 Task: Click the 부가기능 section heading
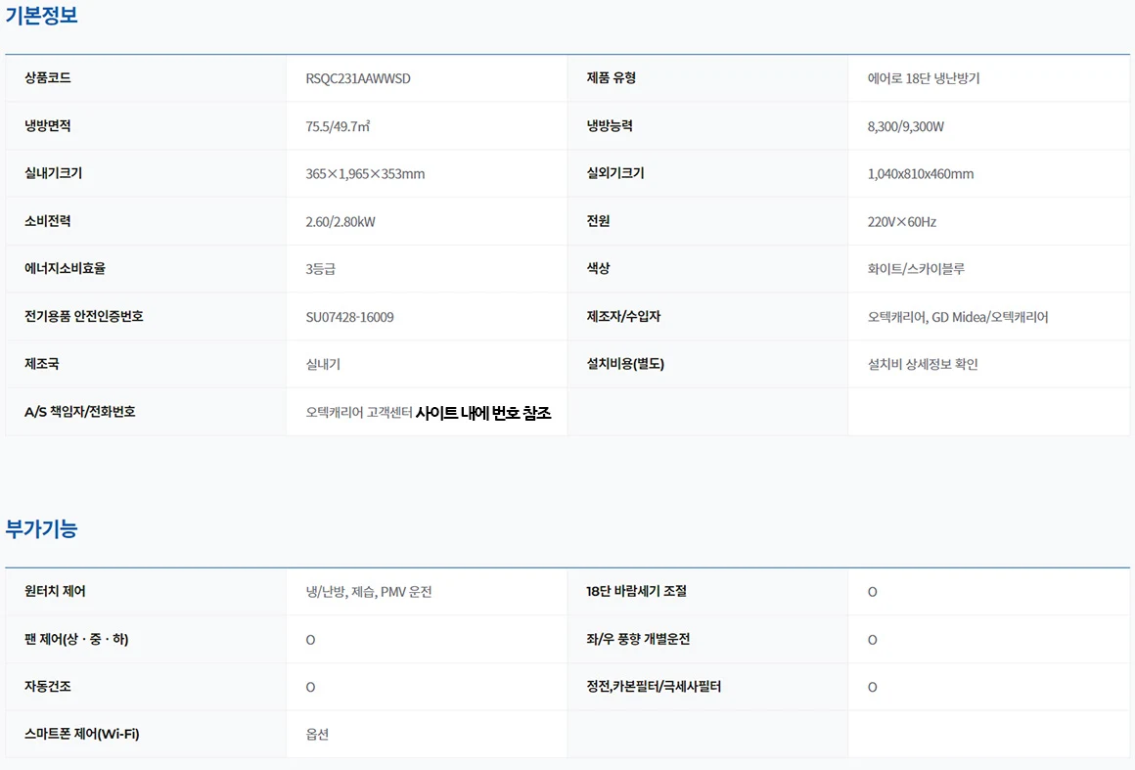41,529
